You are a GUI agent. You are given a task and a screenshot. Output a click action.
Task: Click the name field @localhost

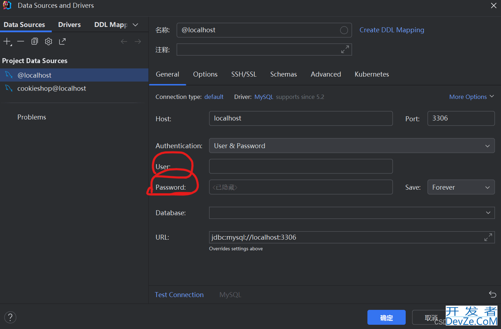pyautogui.click(x=264, y=30)
